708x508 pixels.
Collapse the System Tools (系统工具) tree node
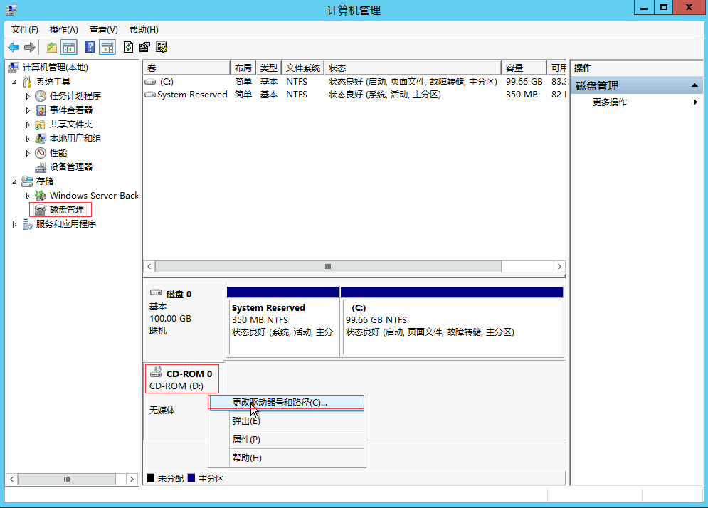tap(16, 82)
